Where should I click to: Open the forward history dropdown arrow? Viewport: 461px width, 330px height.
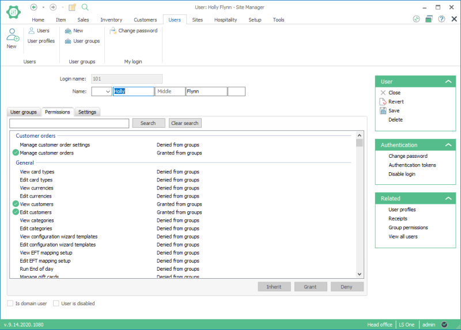tap(63, 7)
